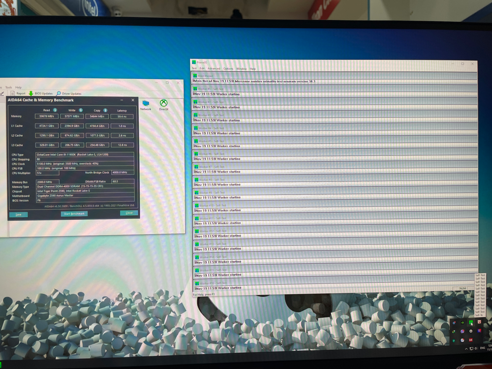
Task: Click the volume speaker icon in taskbar
Action: coord(476,348)
